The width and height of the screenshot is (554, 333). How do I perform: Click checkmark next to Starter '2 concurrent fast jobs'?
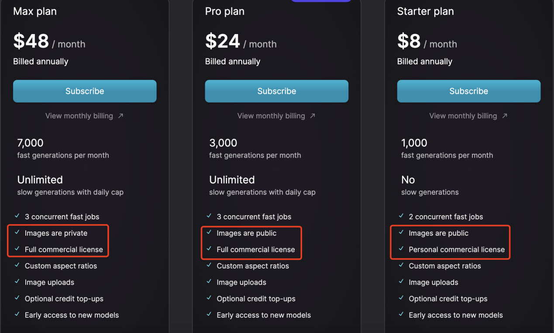[401, 216]
